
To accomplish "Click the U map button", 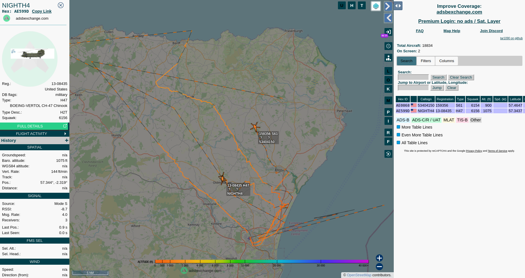I will [342, 5].
